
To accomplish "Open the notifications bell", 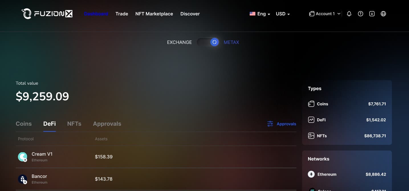I will (x=349, y=14).
